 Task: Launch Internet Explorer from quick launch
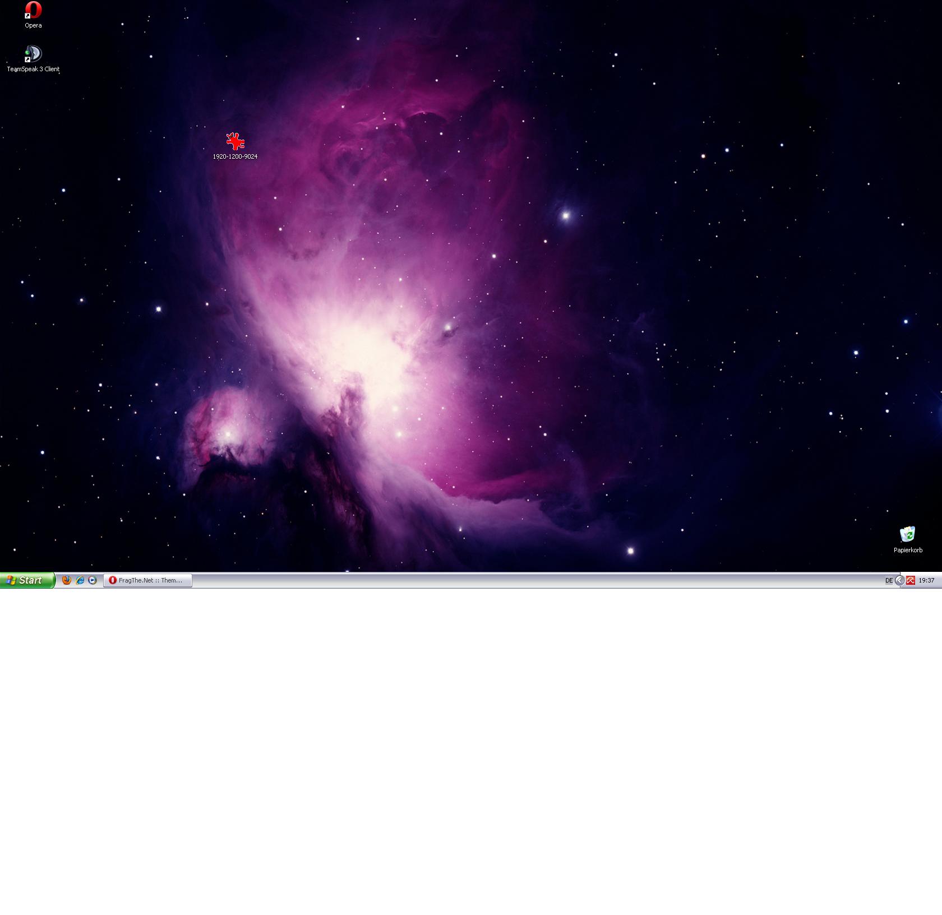80,580
